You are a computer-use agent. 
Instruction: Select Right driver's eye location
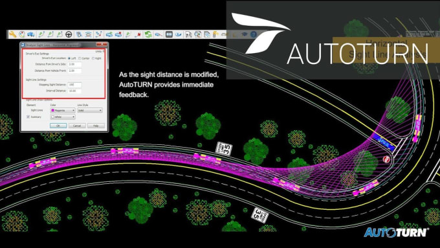coord(93,58)
